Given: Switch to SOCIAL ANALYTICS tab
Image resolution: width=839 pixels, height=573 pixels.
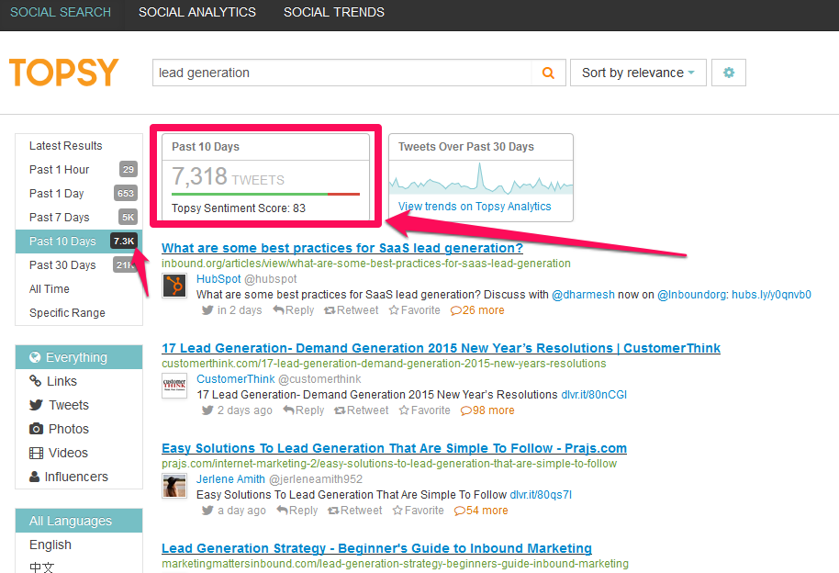Looking at the screenshot, I should pyautogui.click(x=197, y=12).
